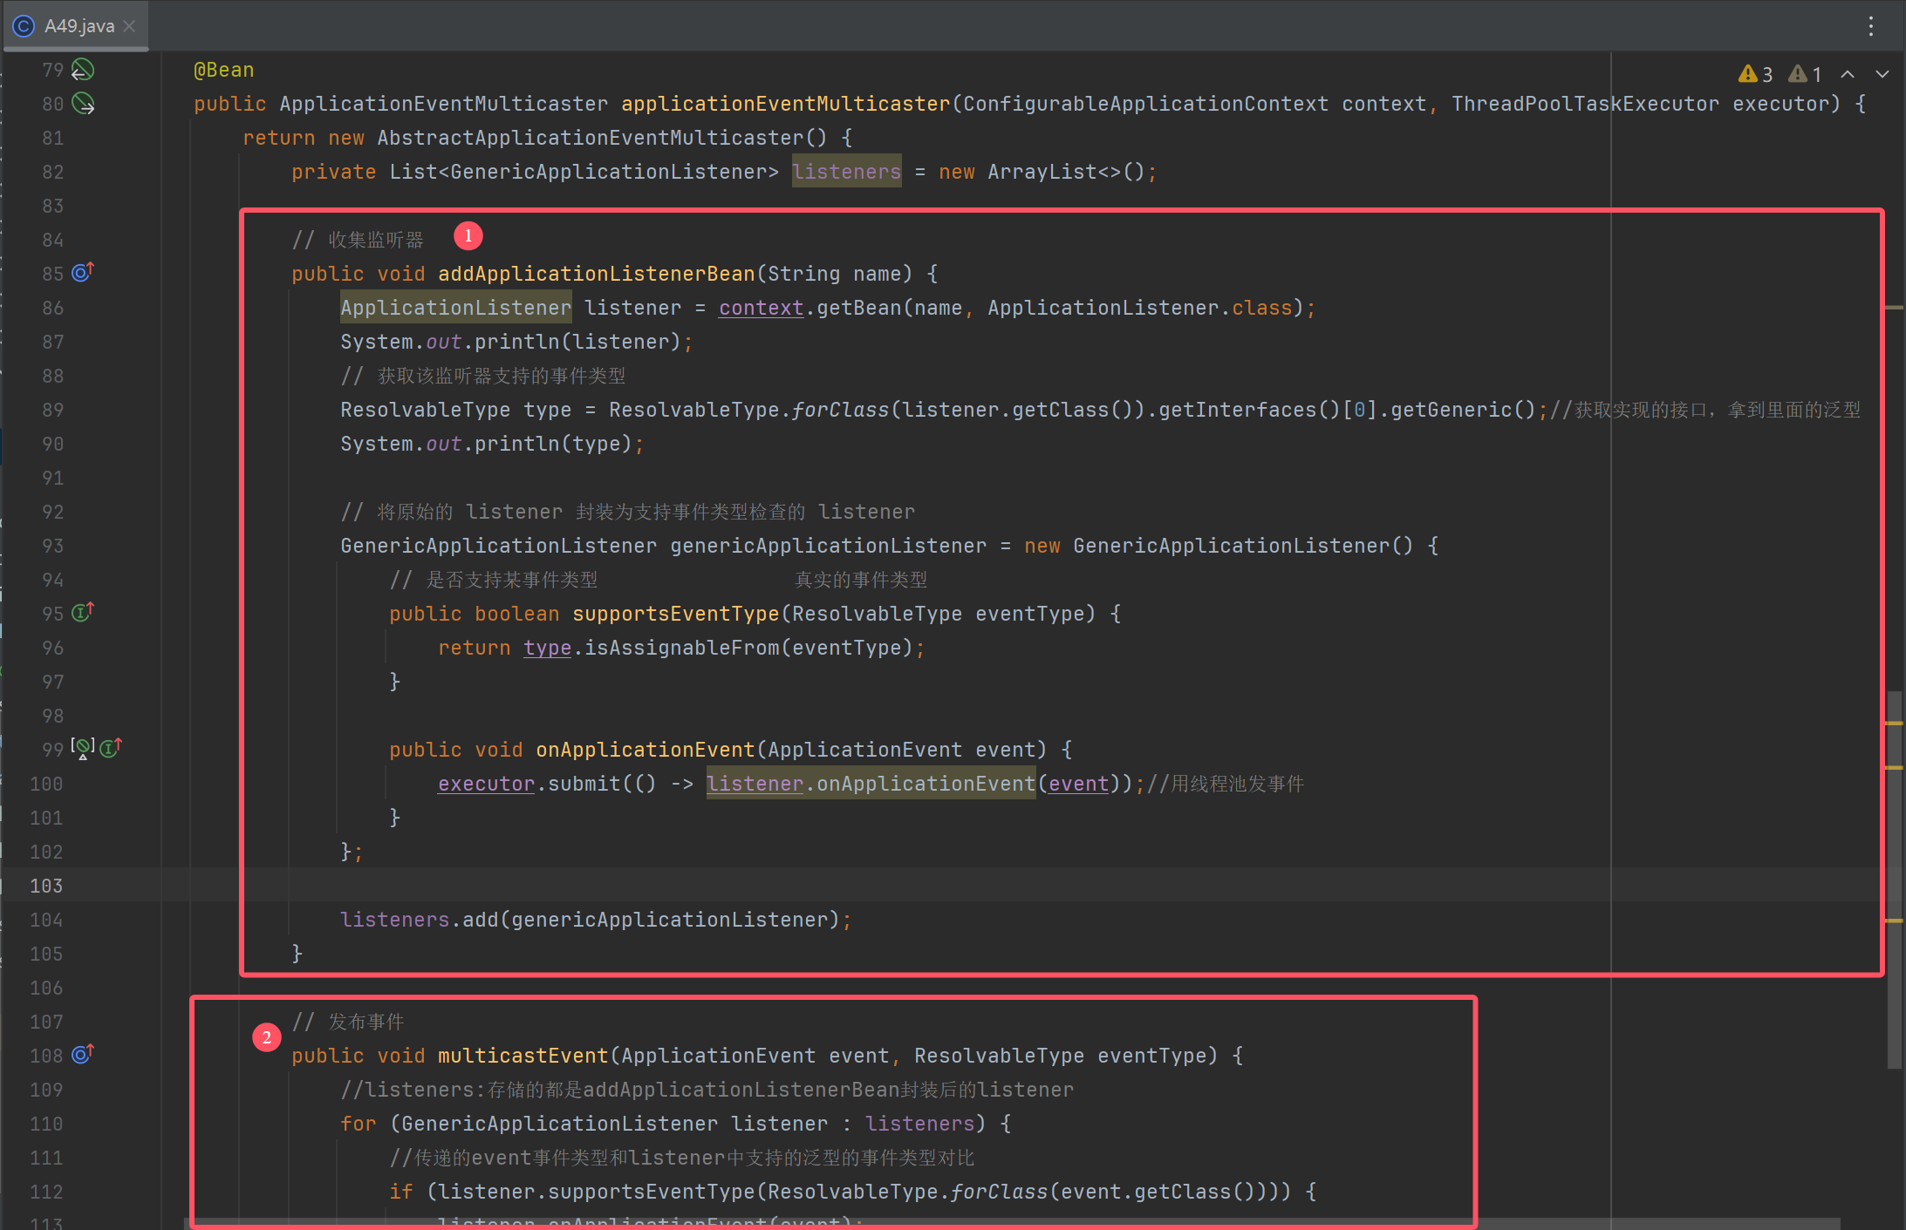The height and width of the screenshot is (1230, 1906).
Task: Close the A49.java tab
Action: tap(129, 26)
